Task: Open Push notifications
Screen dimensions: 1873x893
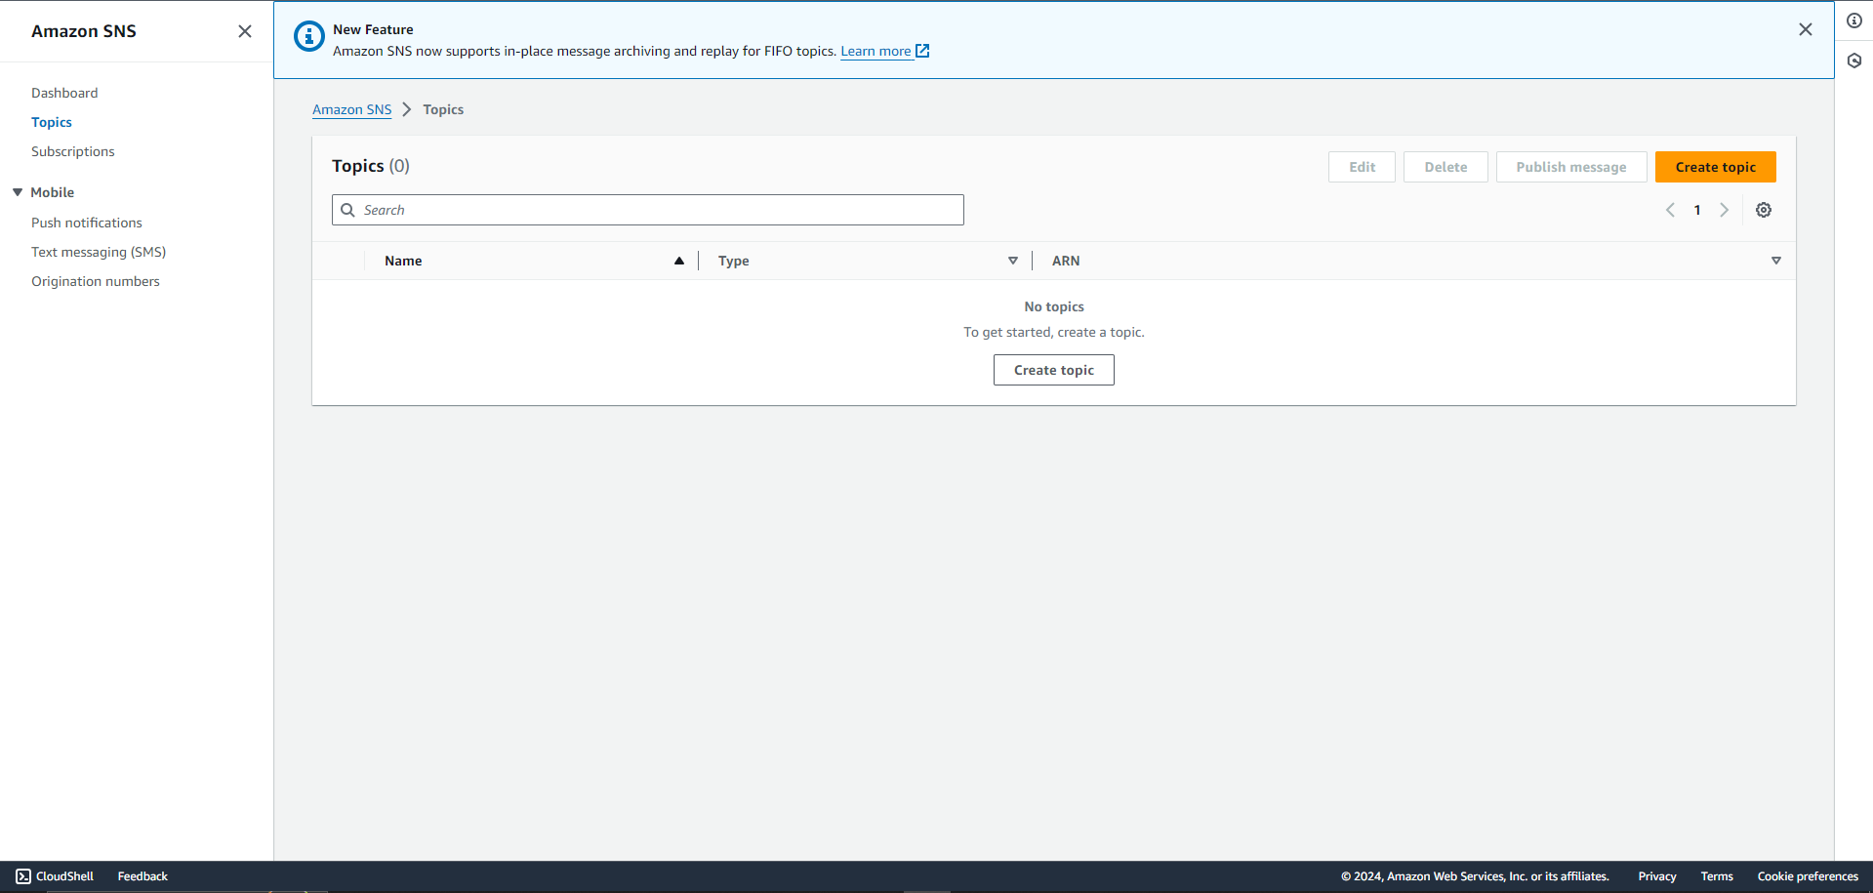Action: [87, 223]
